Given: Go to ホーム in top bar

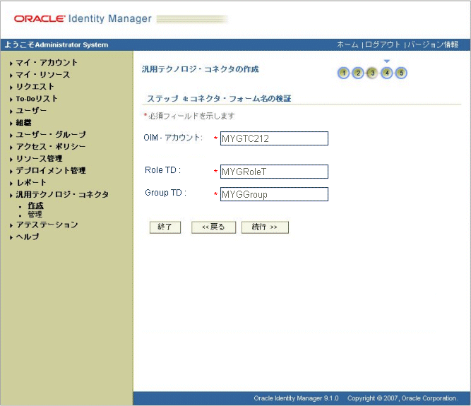Looking at the screenshot, I should 347,44.
